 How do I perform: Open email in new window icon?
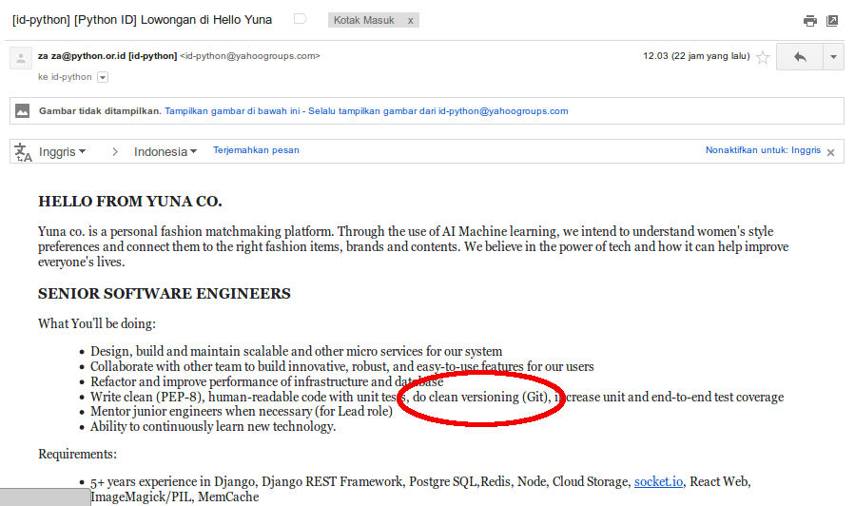(x=832, y=21)
